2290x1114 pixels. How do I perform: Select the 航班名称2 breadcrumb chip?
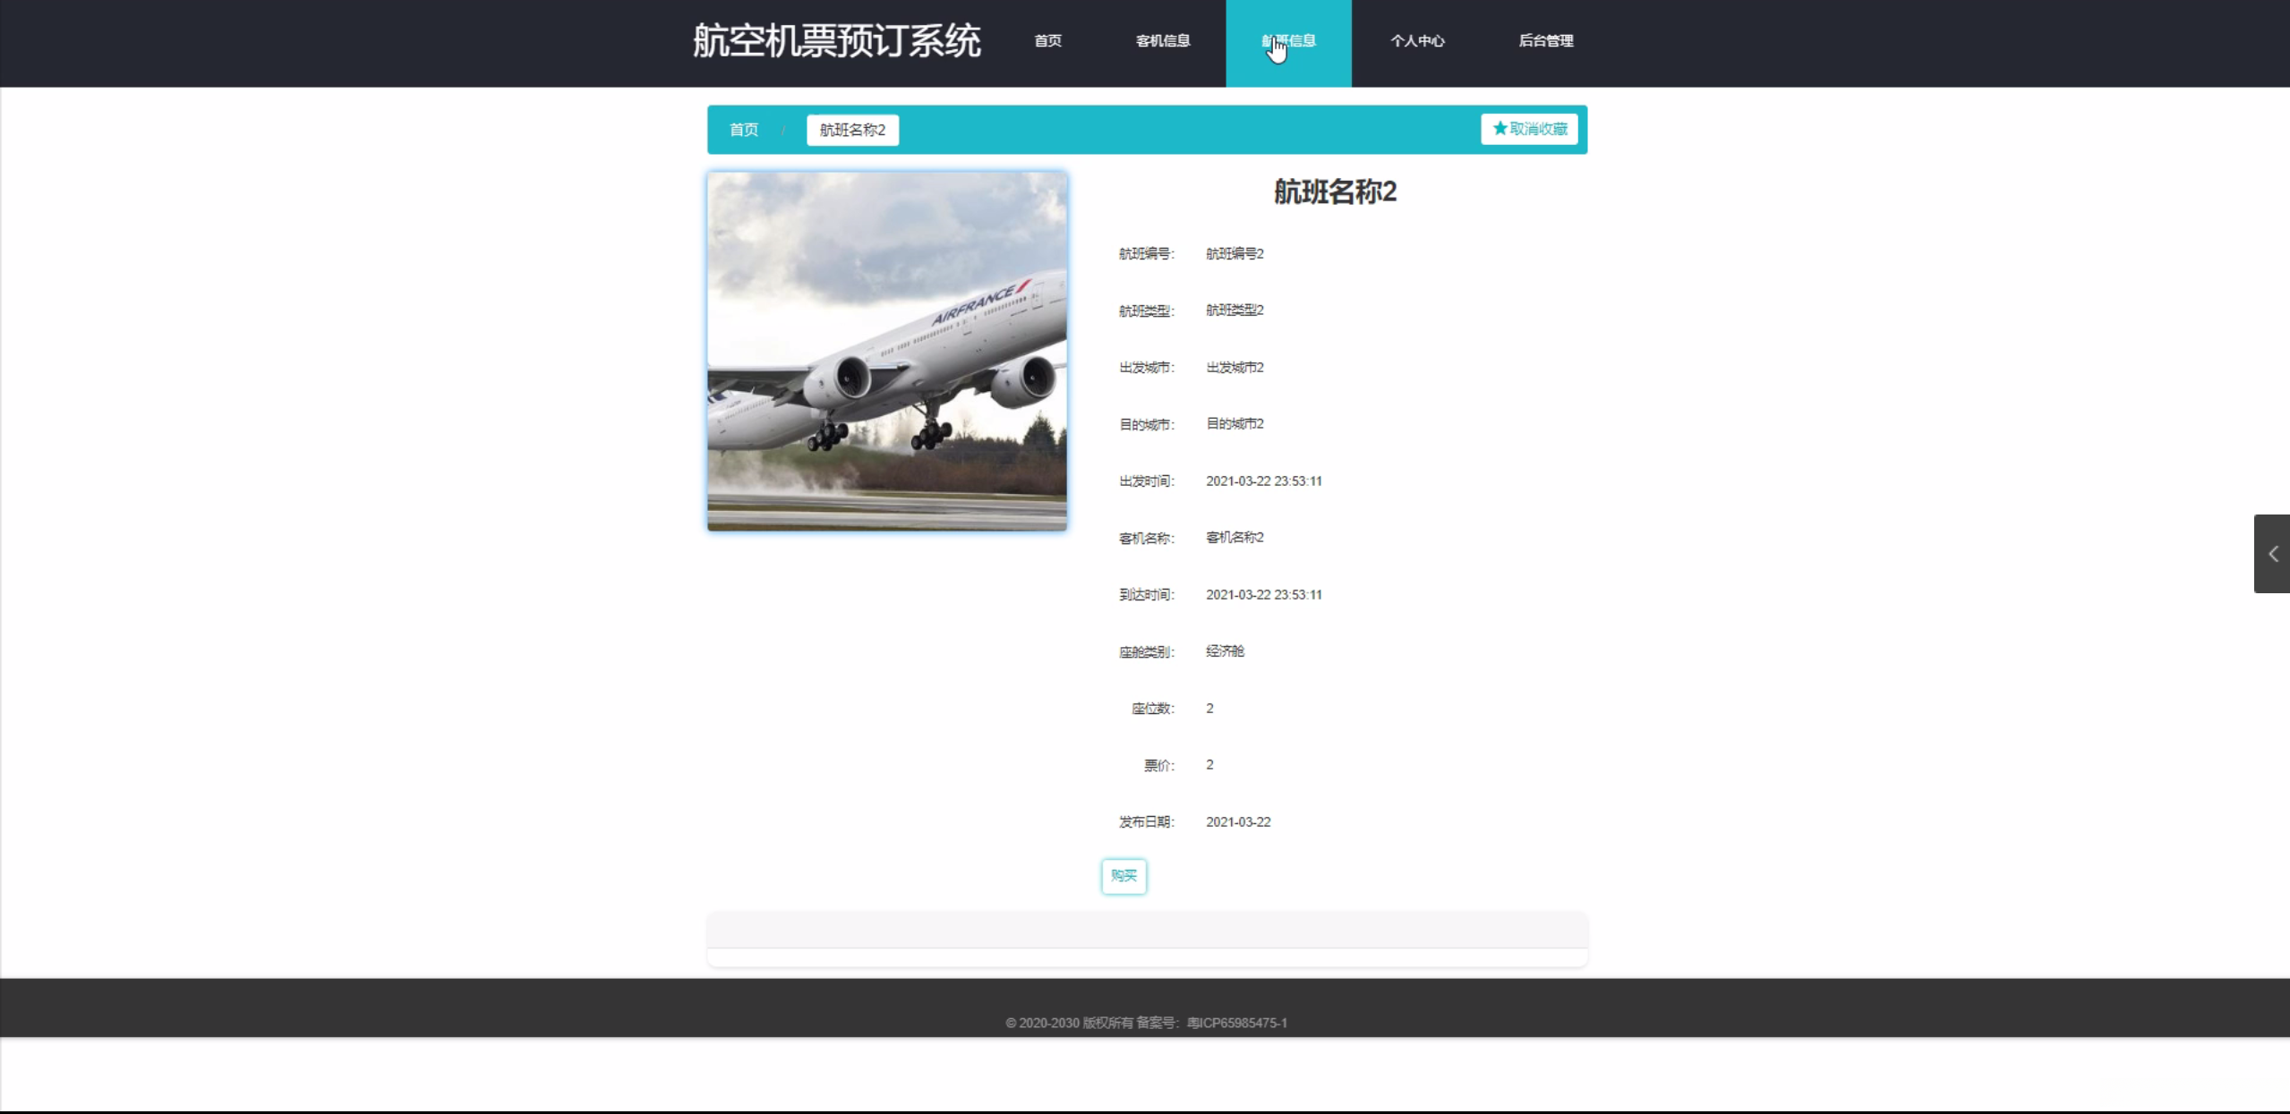[852, 130]
